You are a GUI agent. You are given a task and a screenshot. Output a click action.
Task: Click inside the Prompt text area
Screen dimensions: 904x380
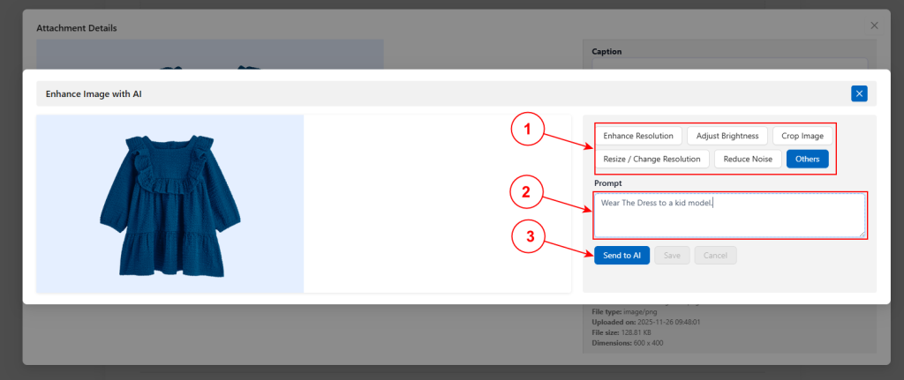point(729,215)
